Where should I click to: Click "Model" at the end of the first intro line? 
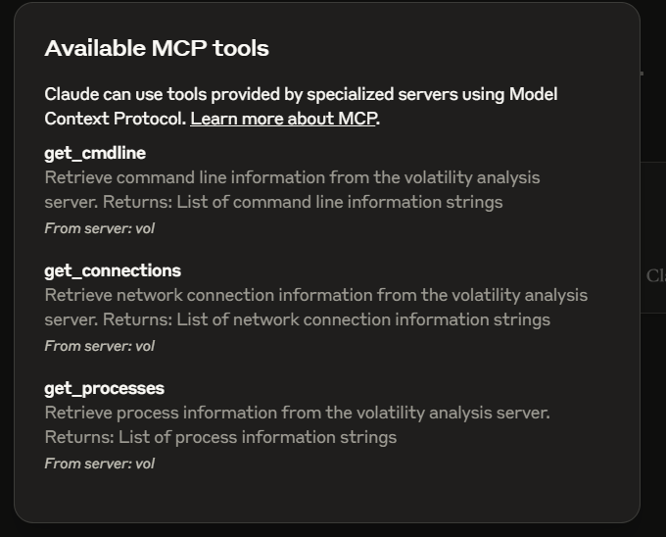533,94
